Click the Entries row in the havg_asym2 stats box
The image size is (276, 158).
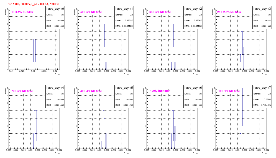click(193, 15)
